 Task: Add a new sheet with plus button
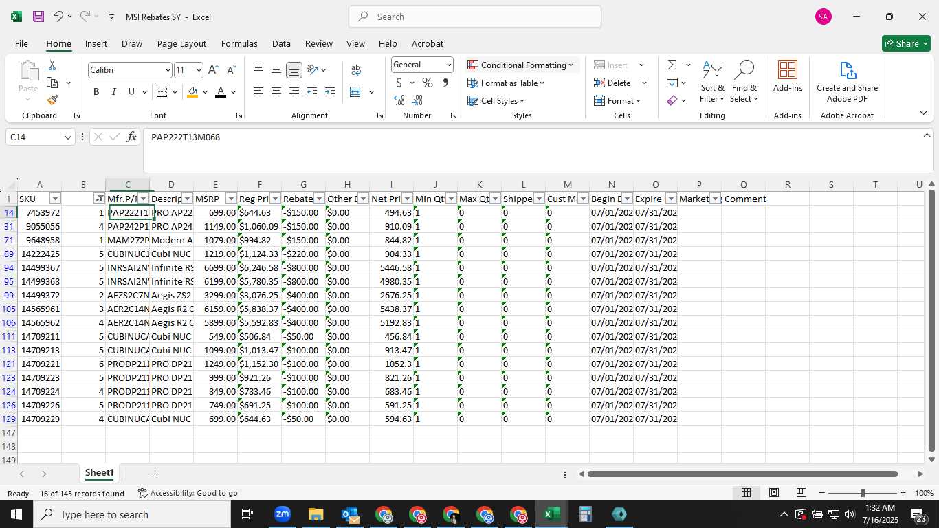click(x=155, y=474)
